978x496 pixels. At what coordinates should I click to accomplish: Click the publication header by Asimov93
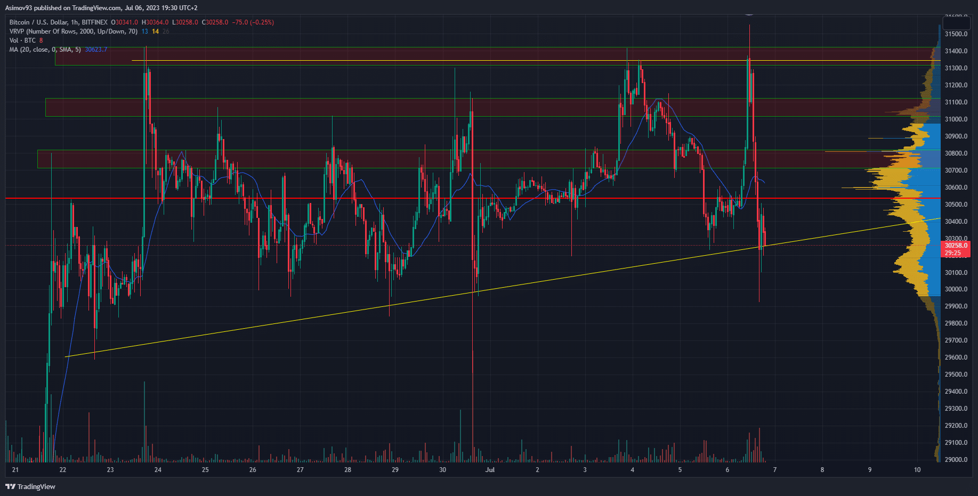click(x=101, y=8)
